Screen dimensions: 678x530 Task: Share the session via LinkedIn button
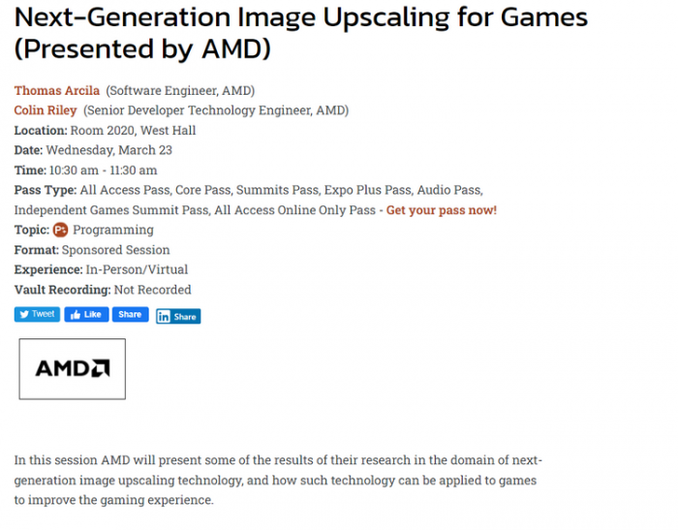coord(178,316)
